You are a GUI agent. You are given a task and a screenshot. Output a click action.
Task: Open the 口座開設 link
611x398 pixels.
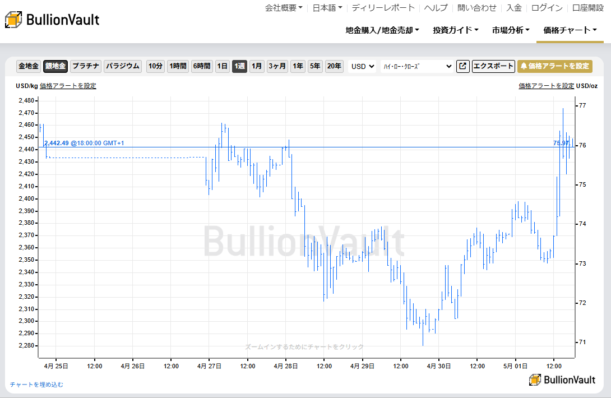click(587, 8)
